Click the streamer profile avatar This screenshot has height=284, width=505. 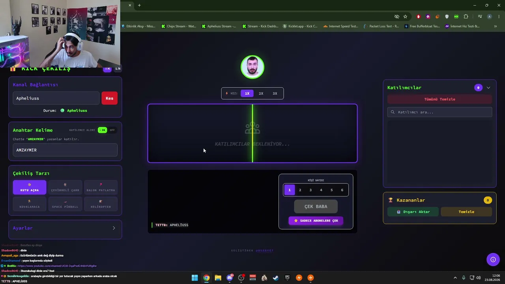[x=252, y=67]
